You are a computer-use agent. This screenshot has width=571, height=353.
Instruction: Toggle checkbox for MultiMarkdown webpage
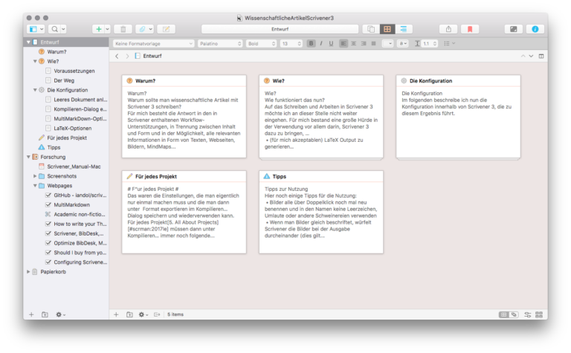pyautogui.click(x=48, y=204)
